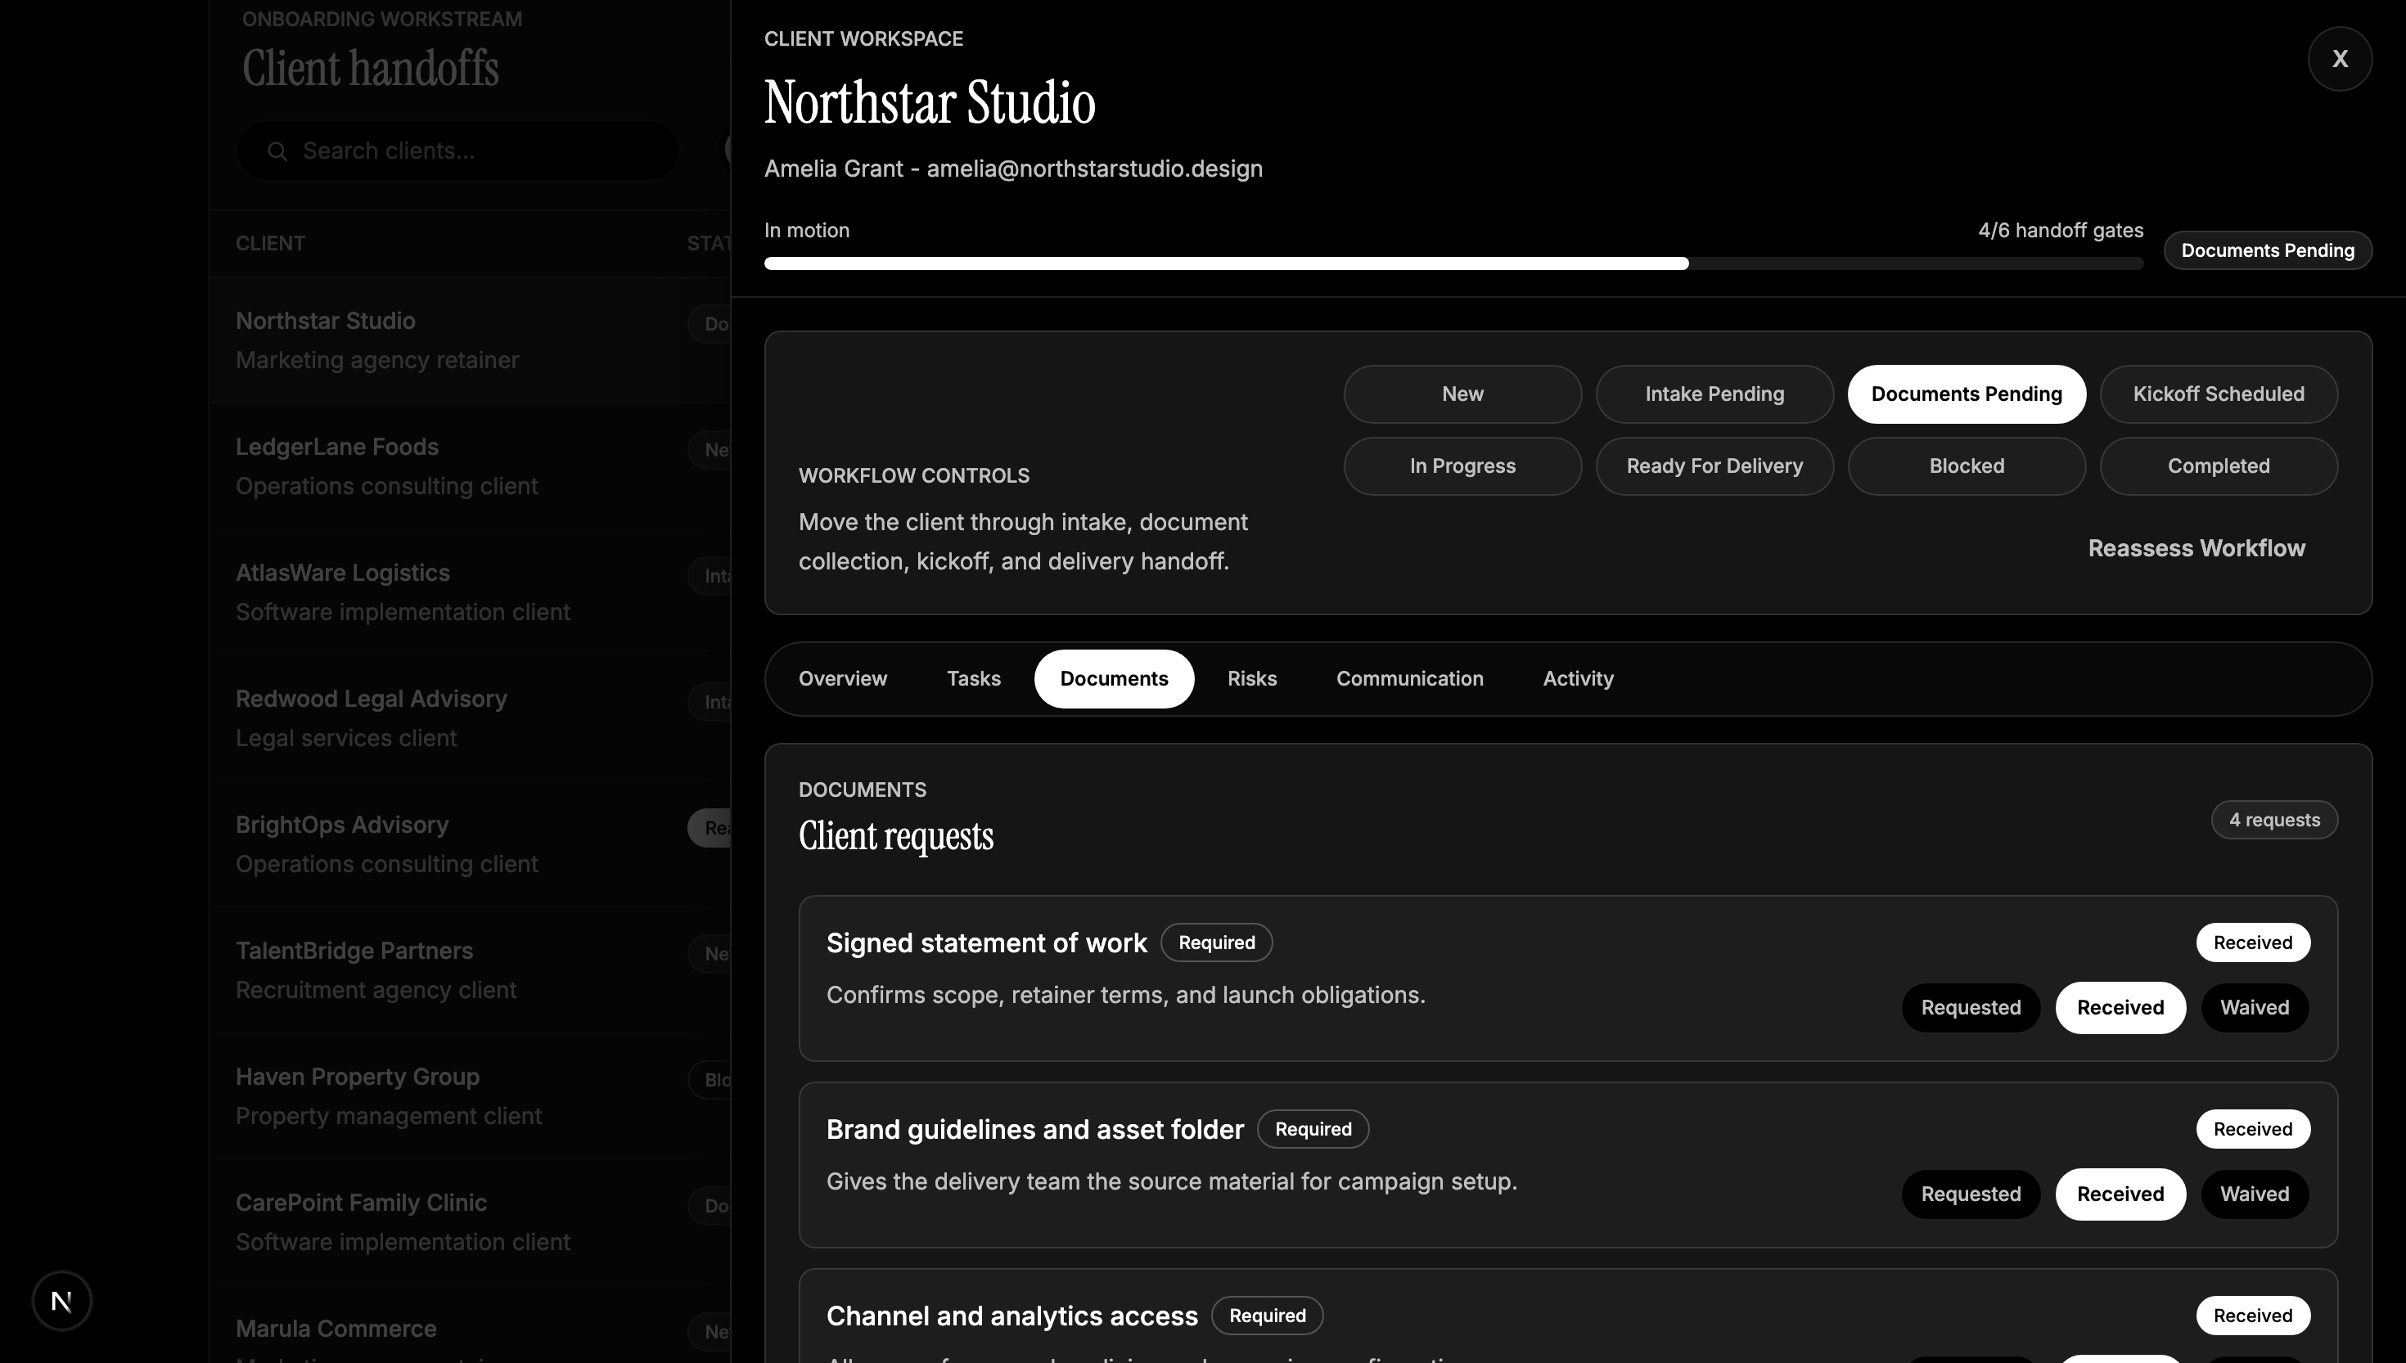The image size is (2406, 1363).
Task: Click the Reassess Workflow button
Action: click(x=2196, y=549)
